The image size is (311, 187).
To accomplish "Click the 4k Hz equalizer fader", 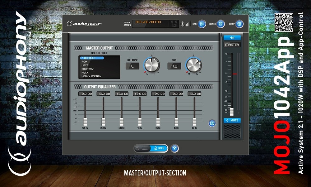I will [176, 122].
